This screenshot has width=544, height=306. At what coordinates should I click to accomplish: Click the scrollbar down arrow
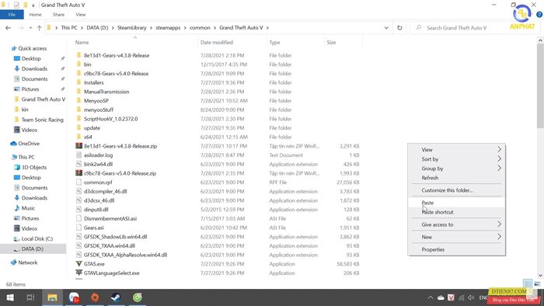(x=540, y=276)
